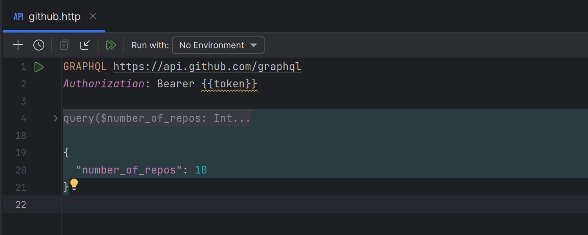Place cursor on the GRAPHQL method keyword

(85, 67)
